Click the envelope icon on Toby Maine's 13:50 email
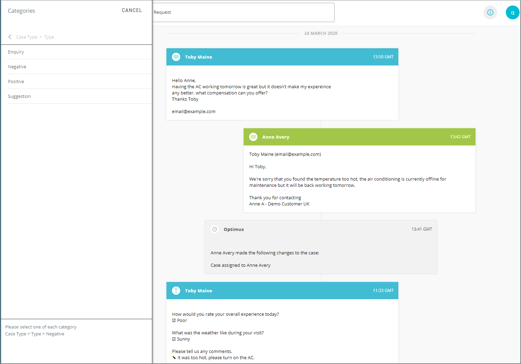 click(176, 57)
